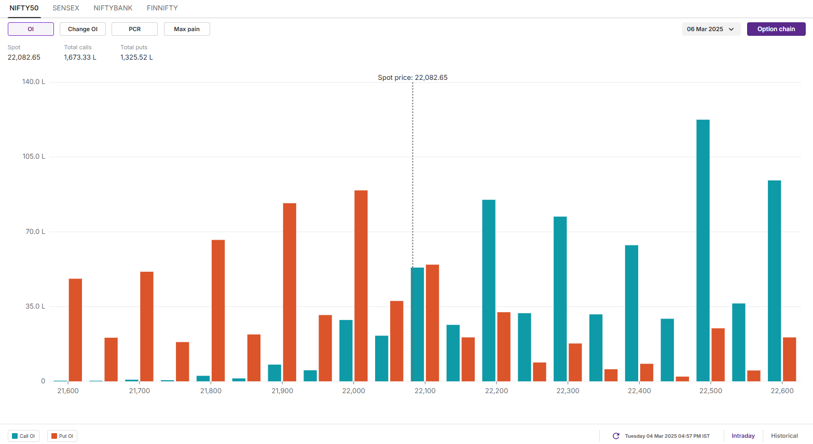Click the 21,900 put OI bar
813x444 pixels.
[x=290, y=292]
